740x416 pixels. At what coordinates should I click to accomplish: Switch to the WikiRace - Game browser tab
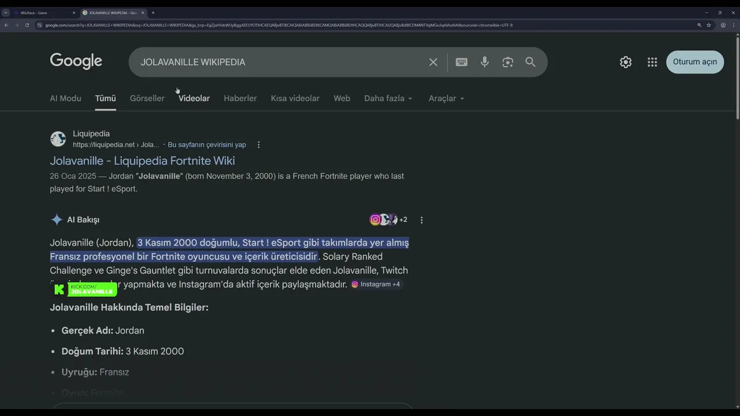pos(44,13)
